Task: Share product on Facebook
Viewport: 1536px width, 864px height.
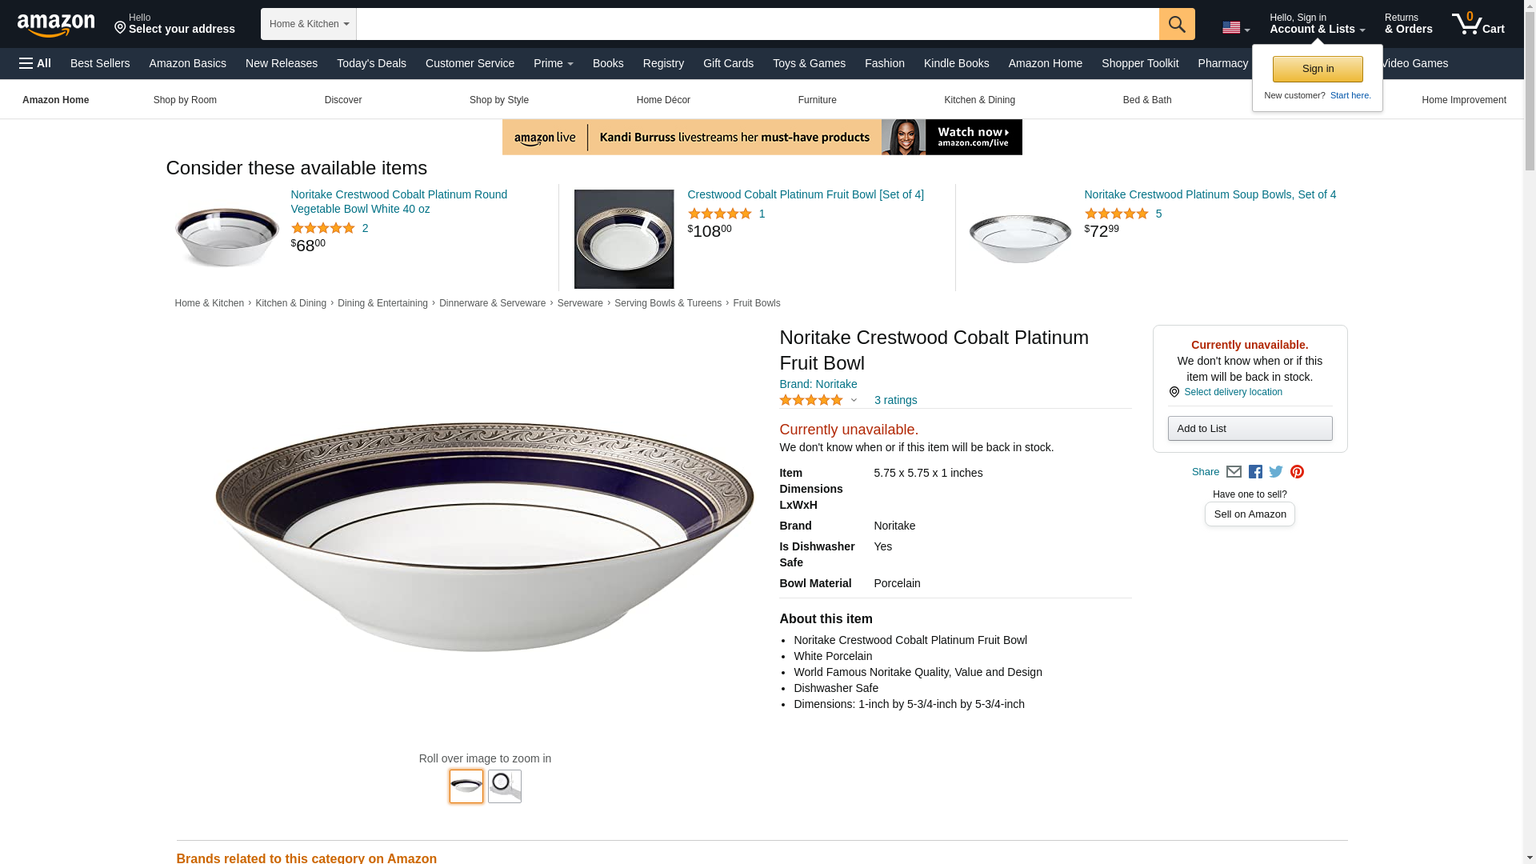Action: point(1255,472)
